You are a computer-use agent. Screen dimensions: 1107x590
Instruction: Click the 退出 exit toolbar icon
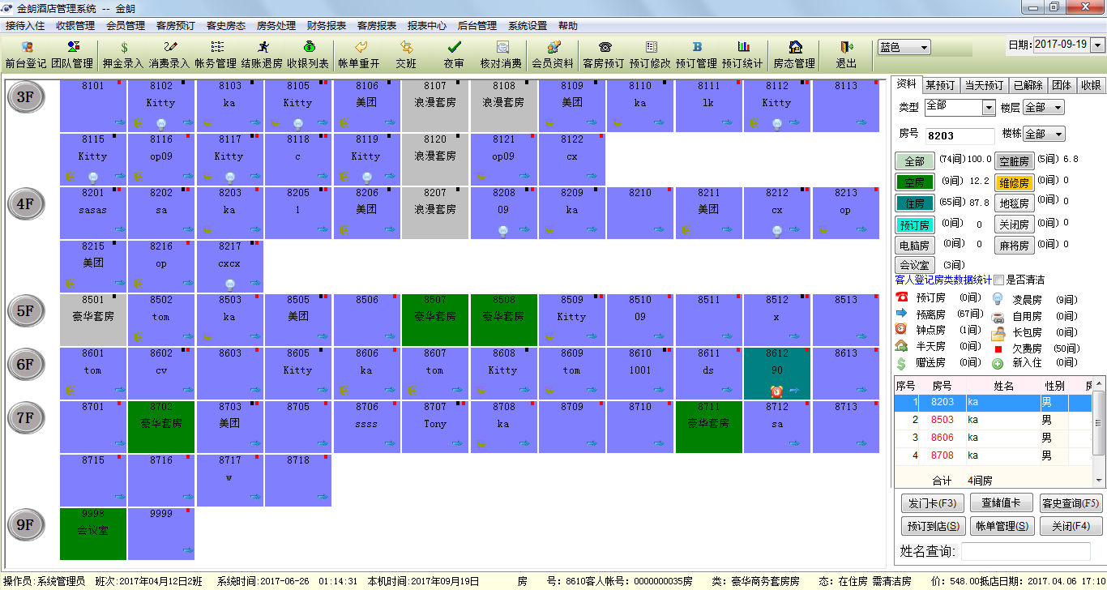coord(846,55)
